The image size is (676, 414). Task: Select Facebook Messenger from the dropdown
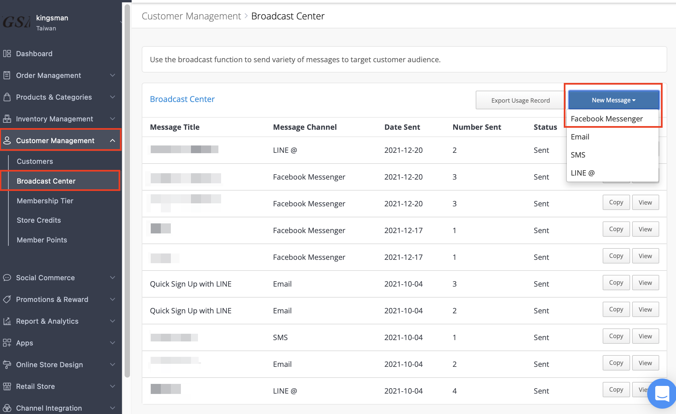(x=607, y=118)
